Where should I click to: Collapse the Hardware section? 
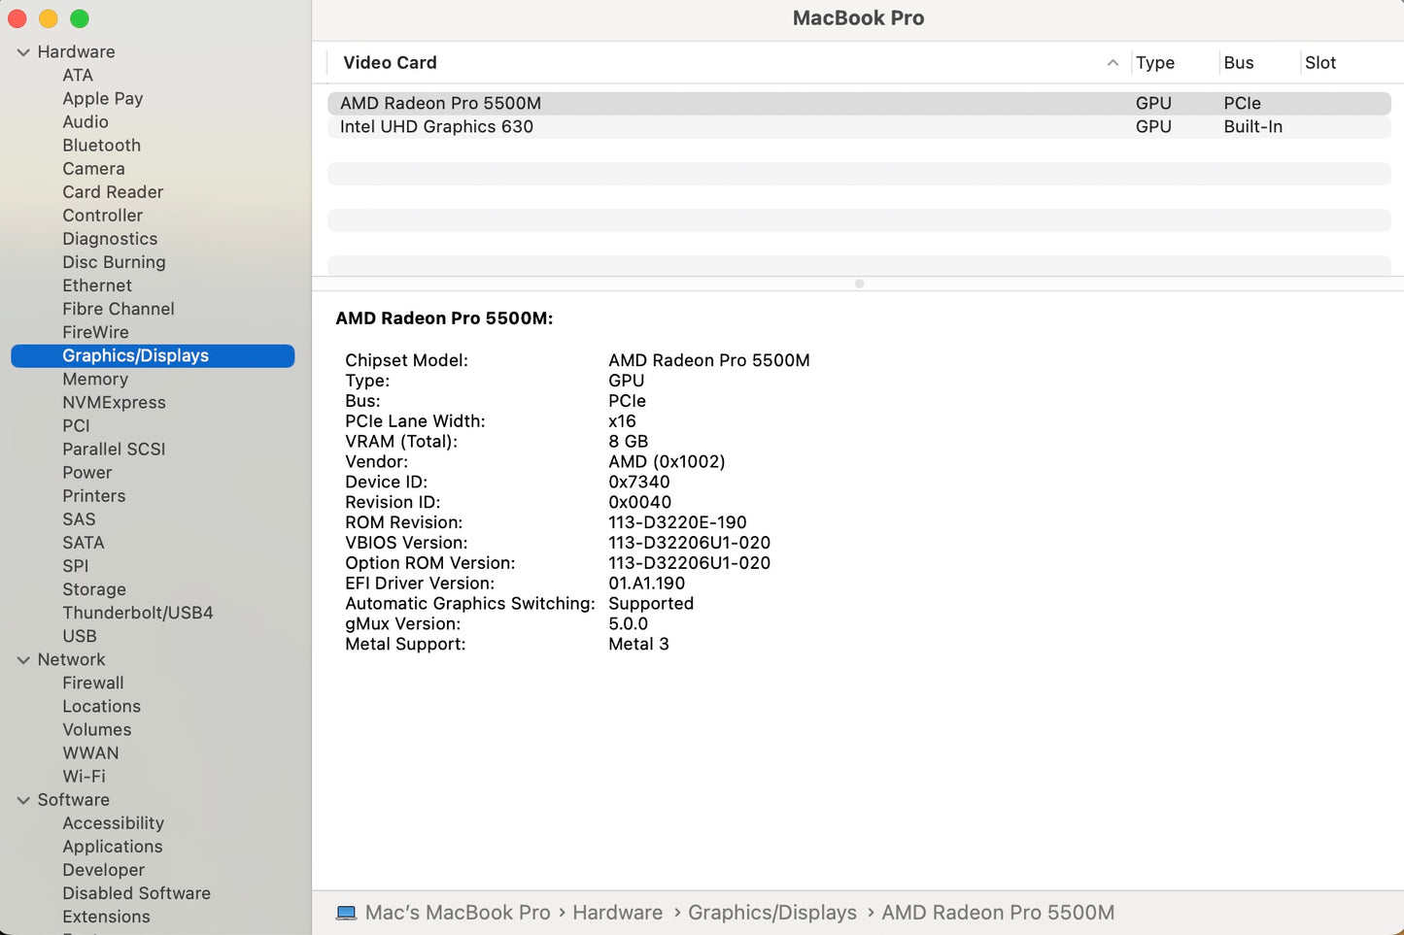23,51
